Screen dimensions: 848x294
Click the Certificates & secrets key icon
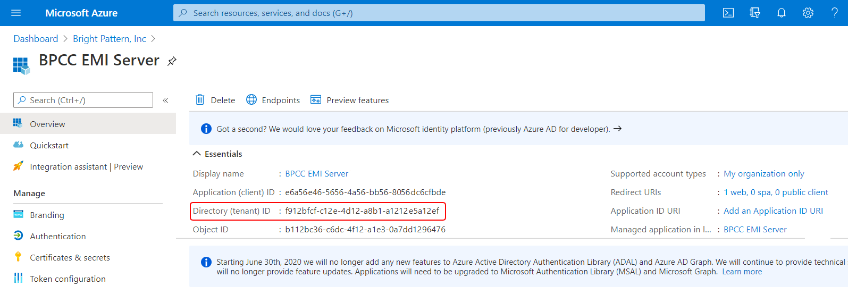pyautogui.click(x=18, y=257)
